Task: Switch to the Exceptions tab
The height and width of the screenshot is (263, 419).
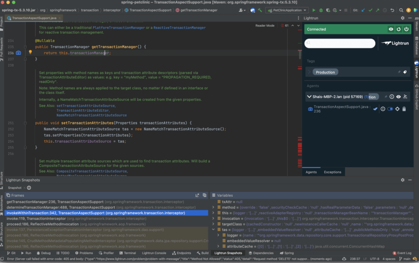Action: pyautogui.click(x=332, y=172)
